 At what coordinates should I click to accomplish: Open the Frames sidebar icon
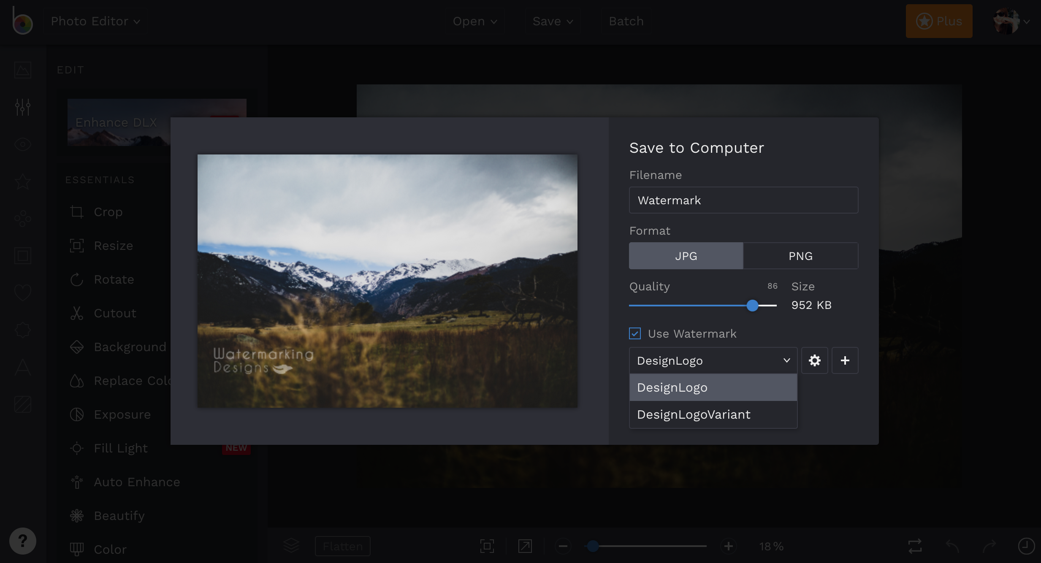click(23, 256)
